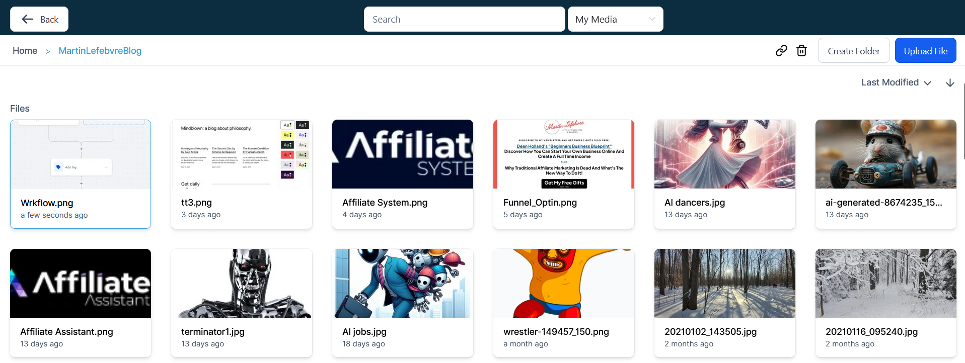Click the 20210102_143505.jpg file name

tap(711, 332)
